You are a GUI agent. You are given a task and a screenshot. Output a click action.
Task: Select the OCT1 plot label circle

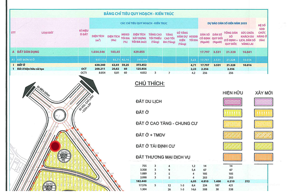point(64,156)
